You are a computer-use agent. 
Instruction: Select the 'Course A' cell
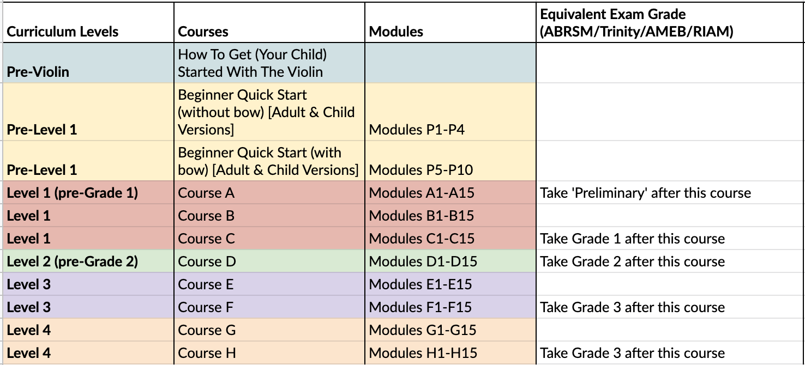point(269,193)
